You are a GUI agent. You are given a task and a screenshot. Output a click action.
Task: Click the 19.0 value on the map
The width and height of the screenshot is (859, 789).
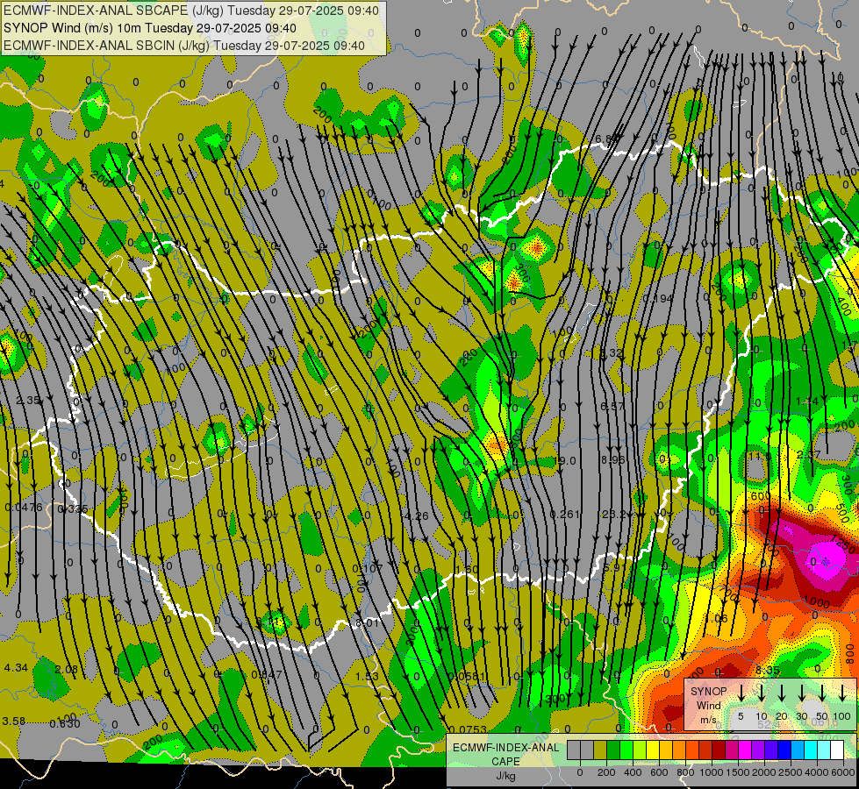566,460
